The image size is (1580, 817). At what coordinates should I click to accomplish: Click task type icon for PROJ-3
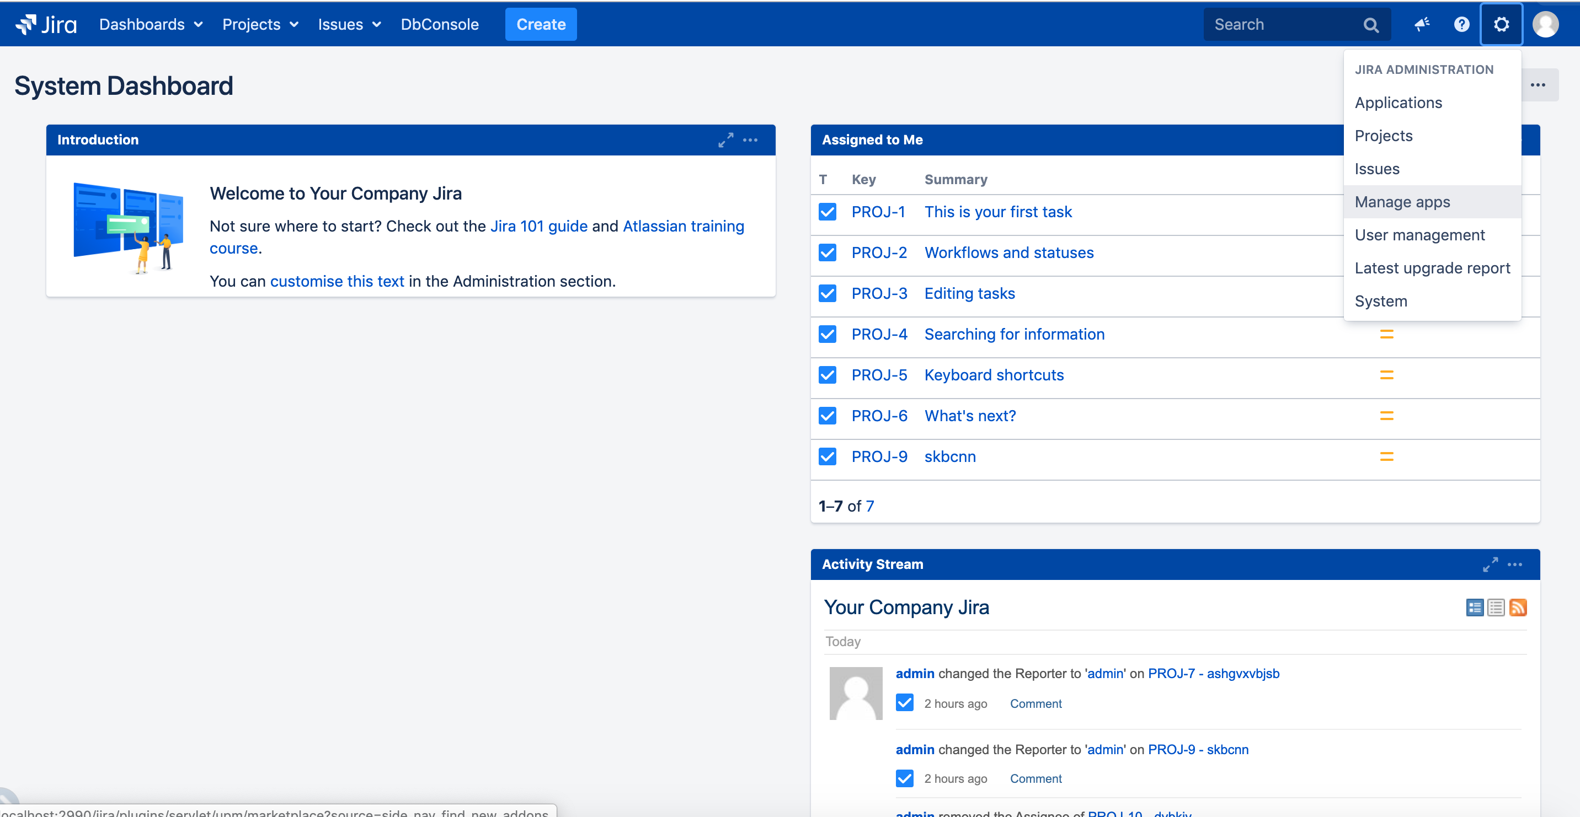(827, 294)
